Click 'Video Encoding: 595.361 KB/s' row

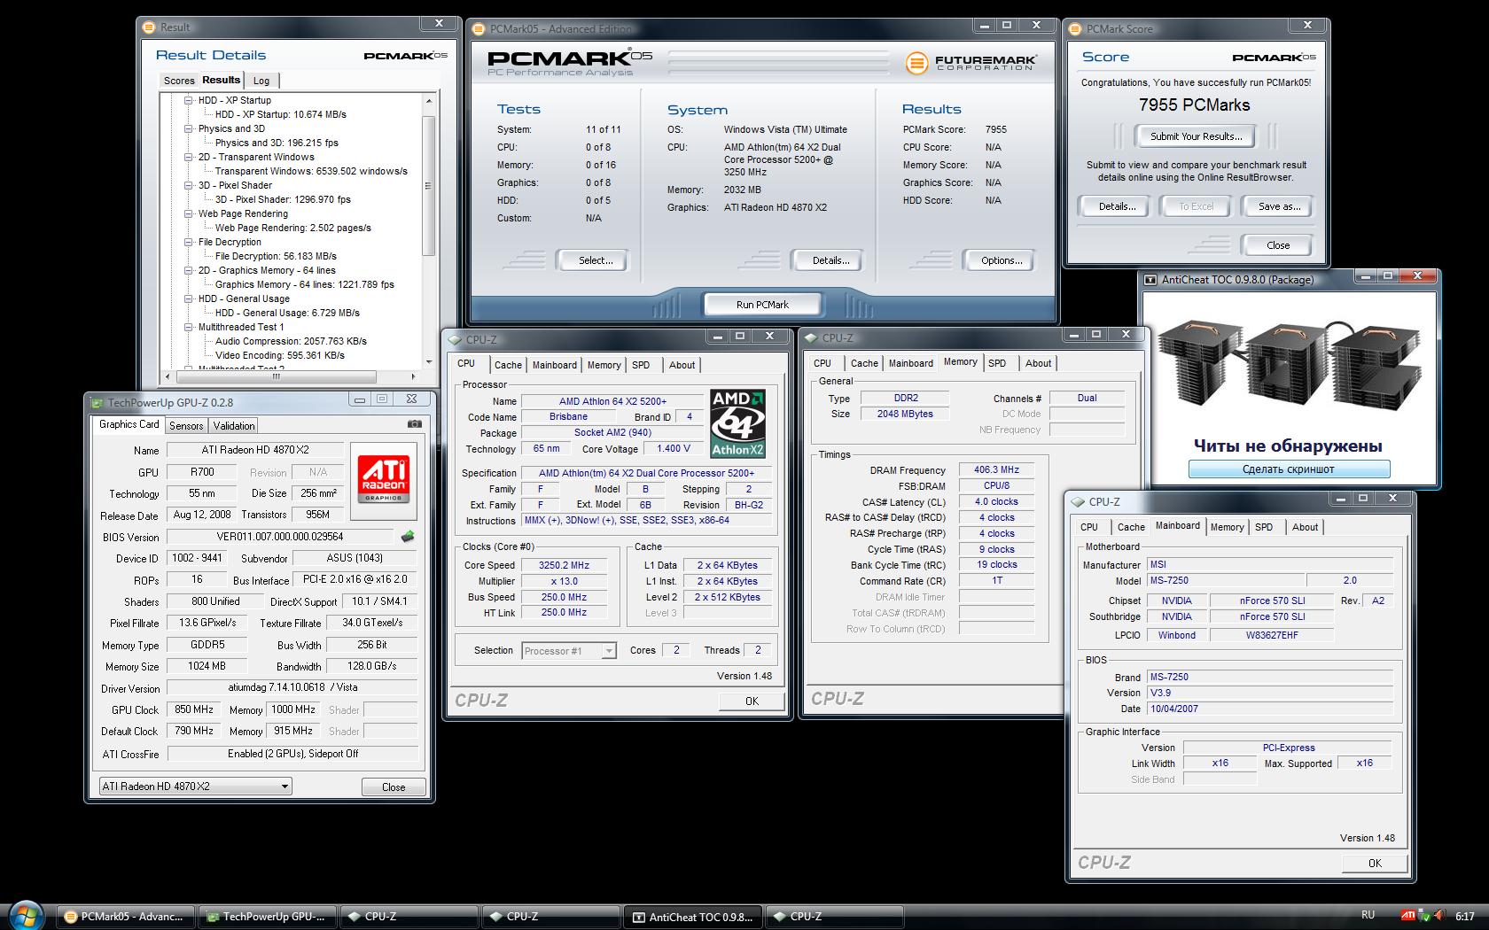[280, 355]
